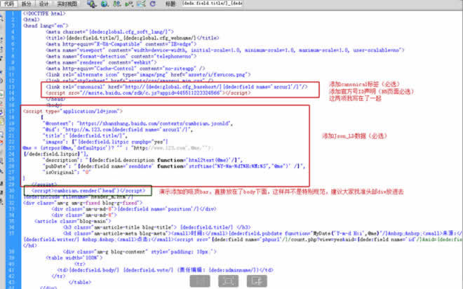Toggle the 实时视图 (Live View) button
463x289 pixels.
coord(66,4)
